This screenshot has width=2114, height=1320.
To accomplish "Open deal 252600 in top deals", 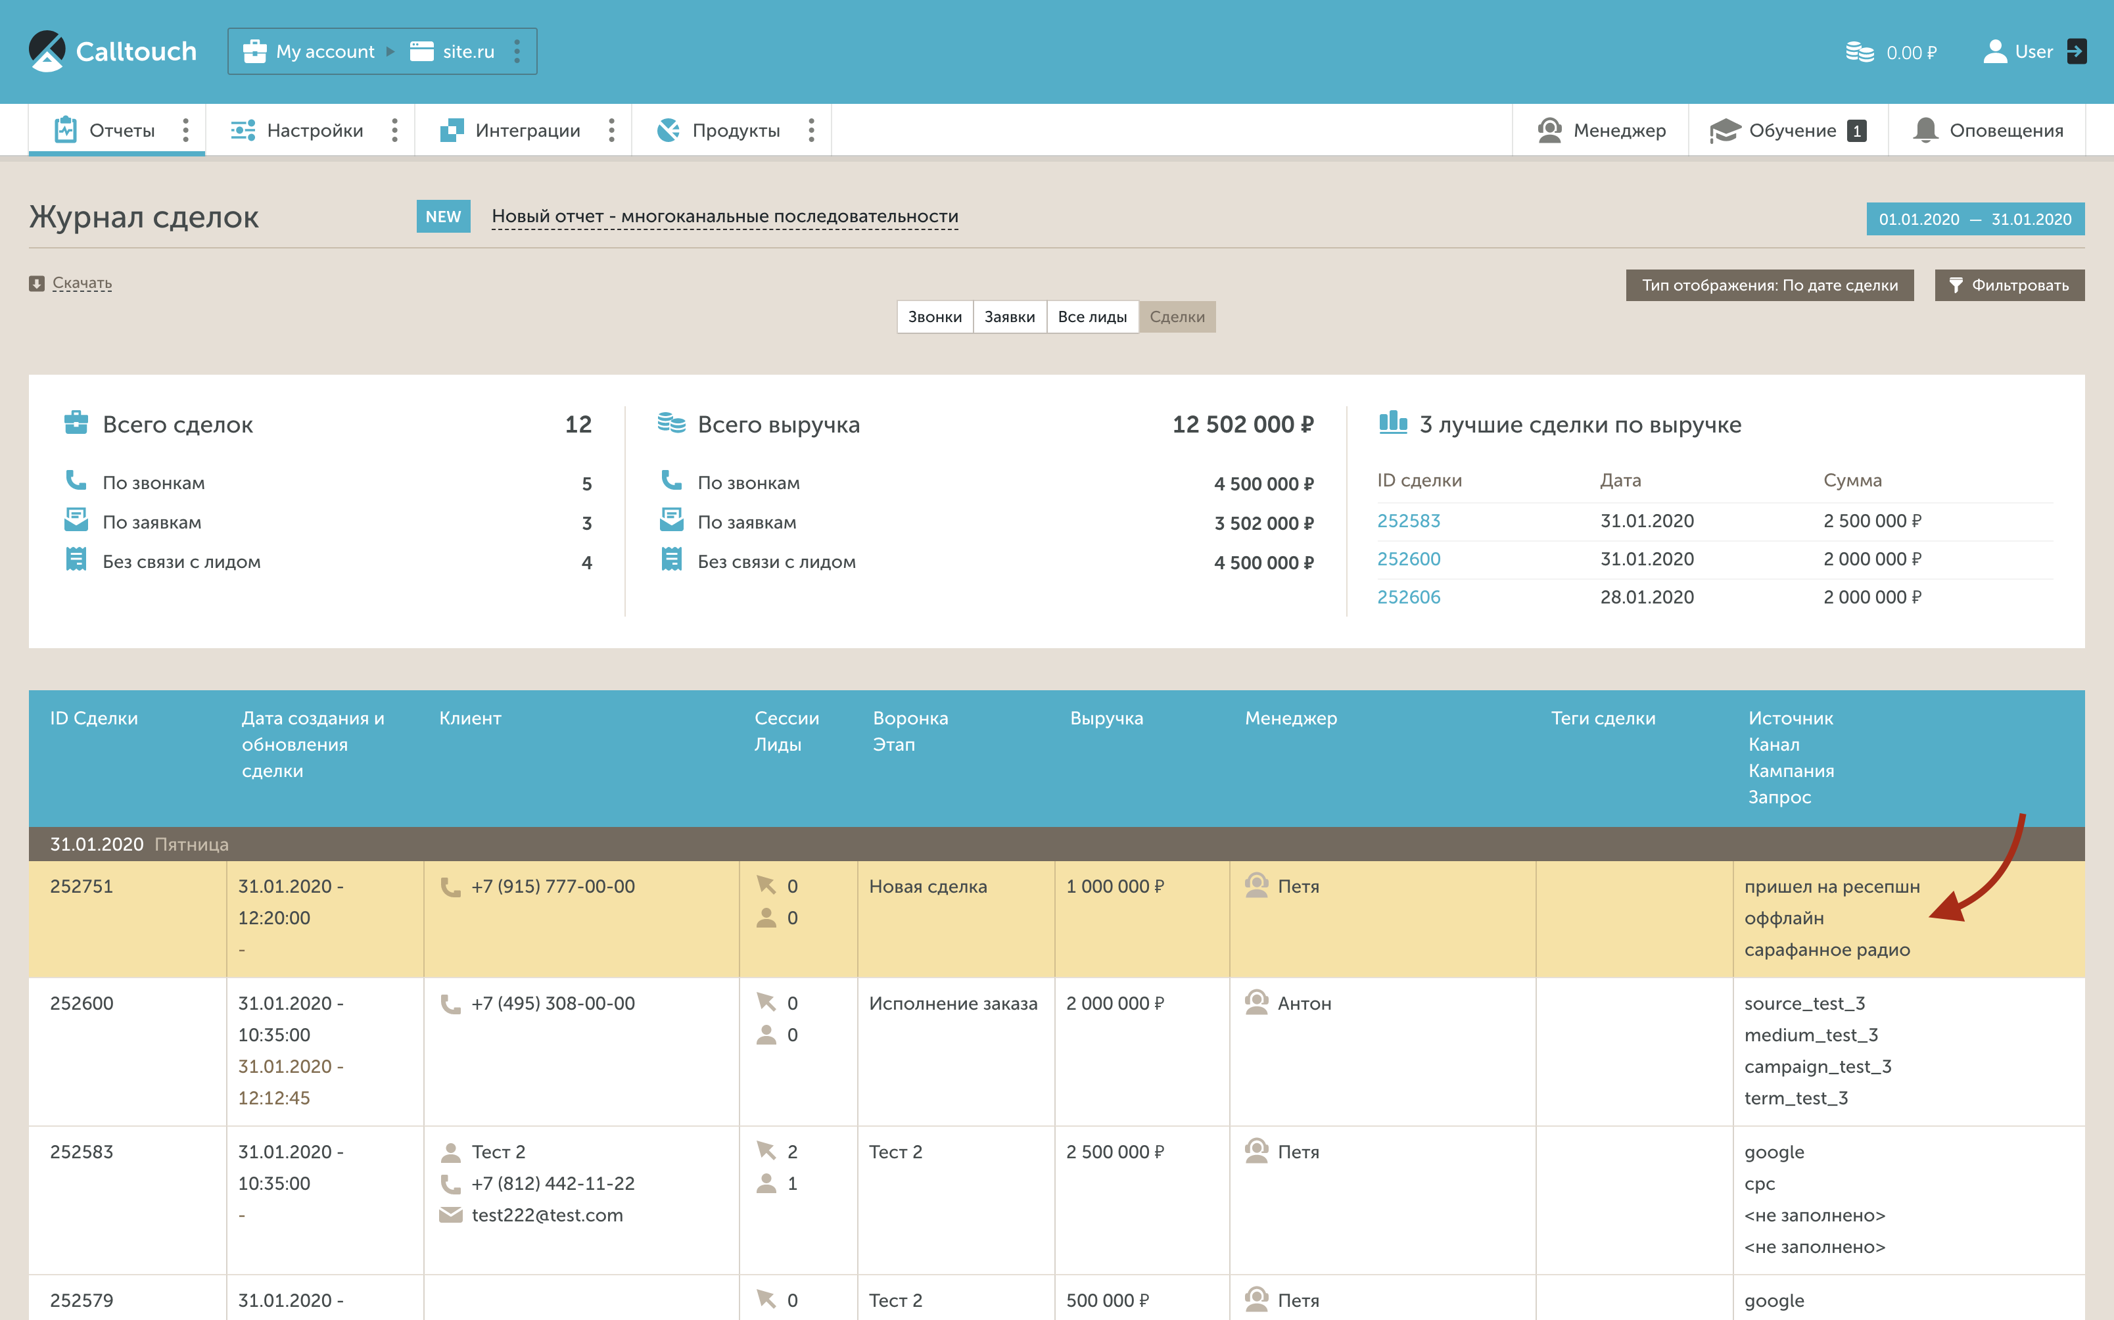I will coord(1409,559).
